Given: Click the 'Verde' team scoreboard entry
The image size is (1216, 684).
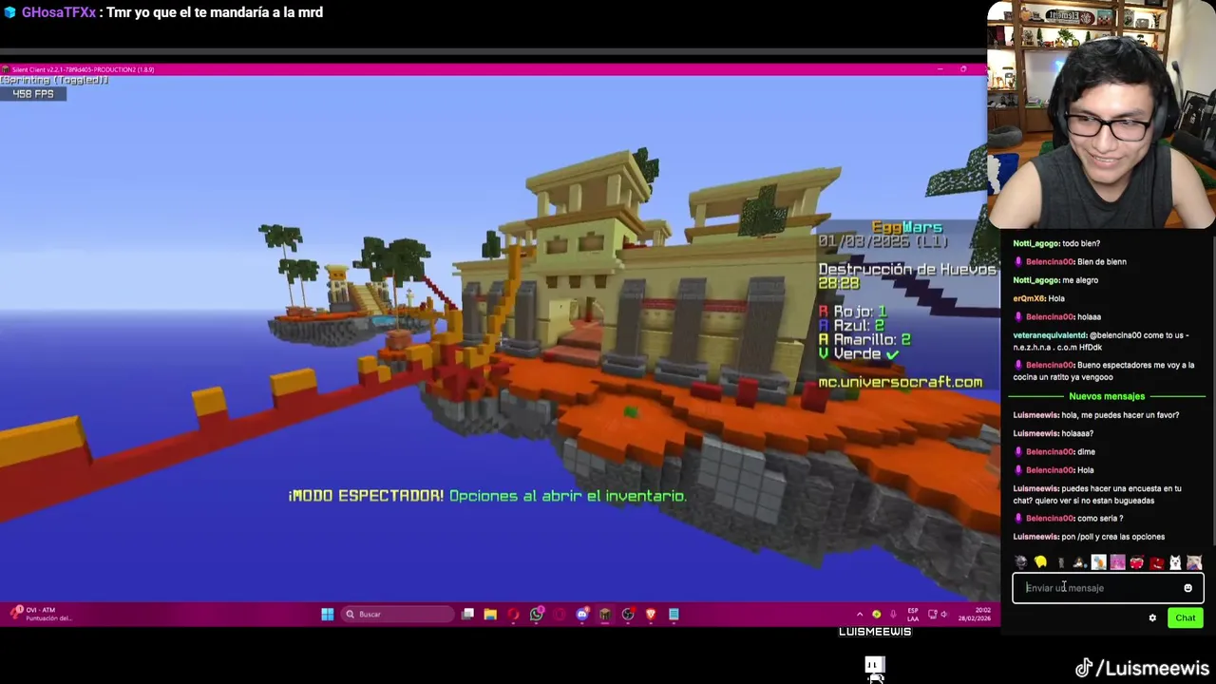Looking at the screenshot, I should point(858,353).
